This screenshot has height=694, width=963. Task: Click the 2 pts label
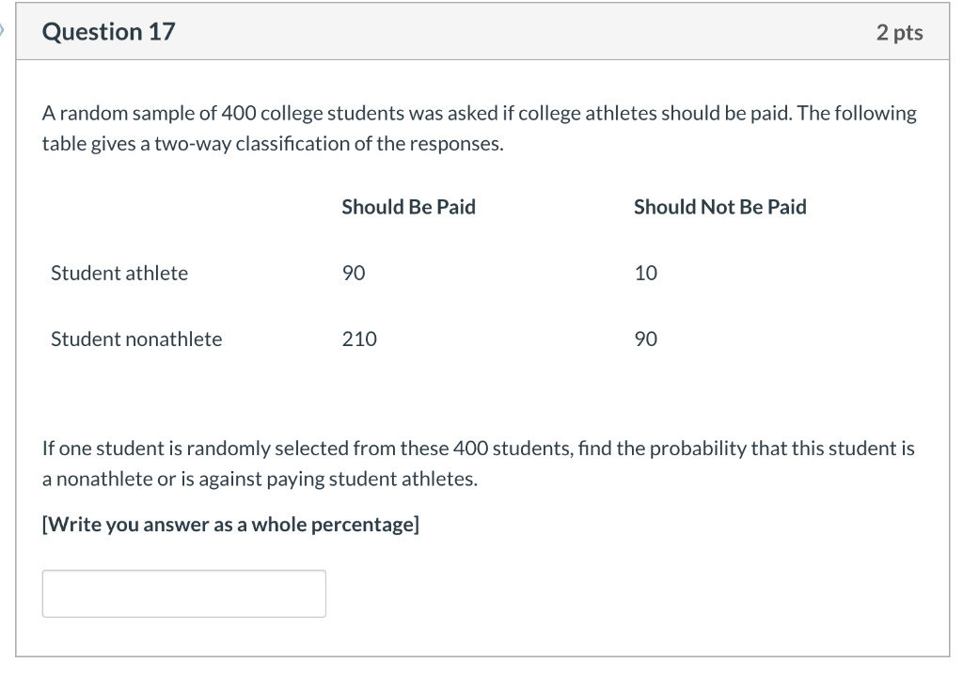[899, 31]
